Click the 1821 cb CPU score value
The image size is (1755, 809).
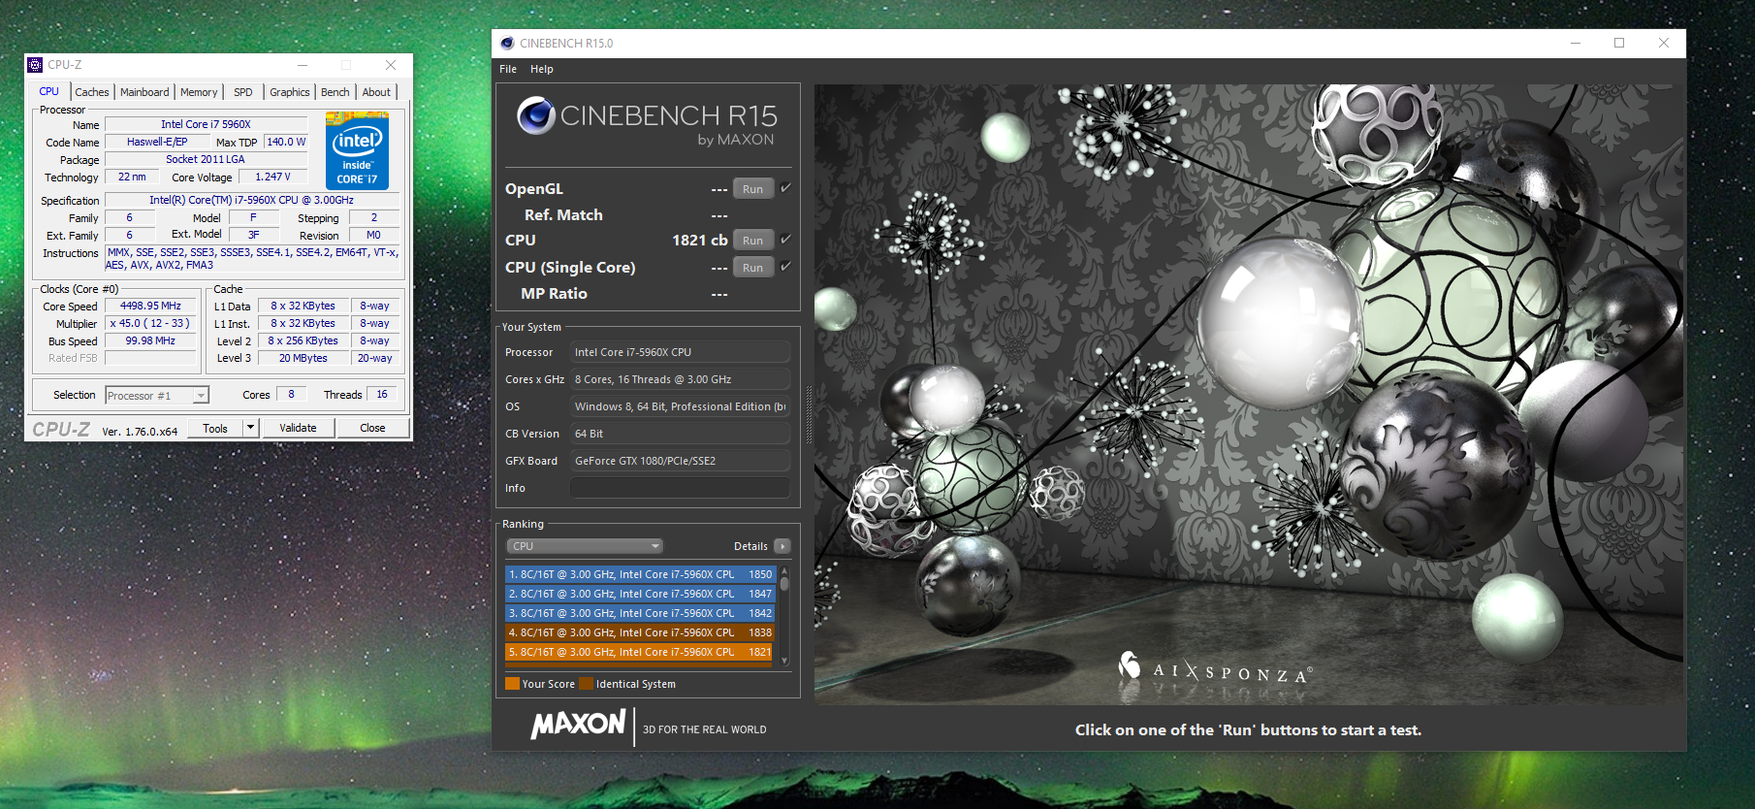pyautogui.click(x=699, y=240)
